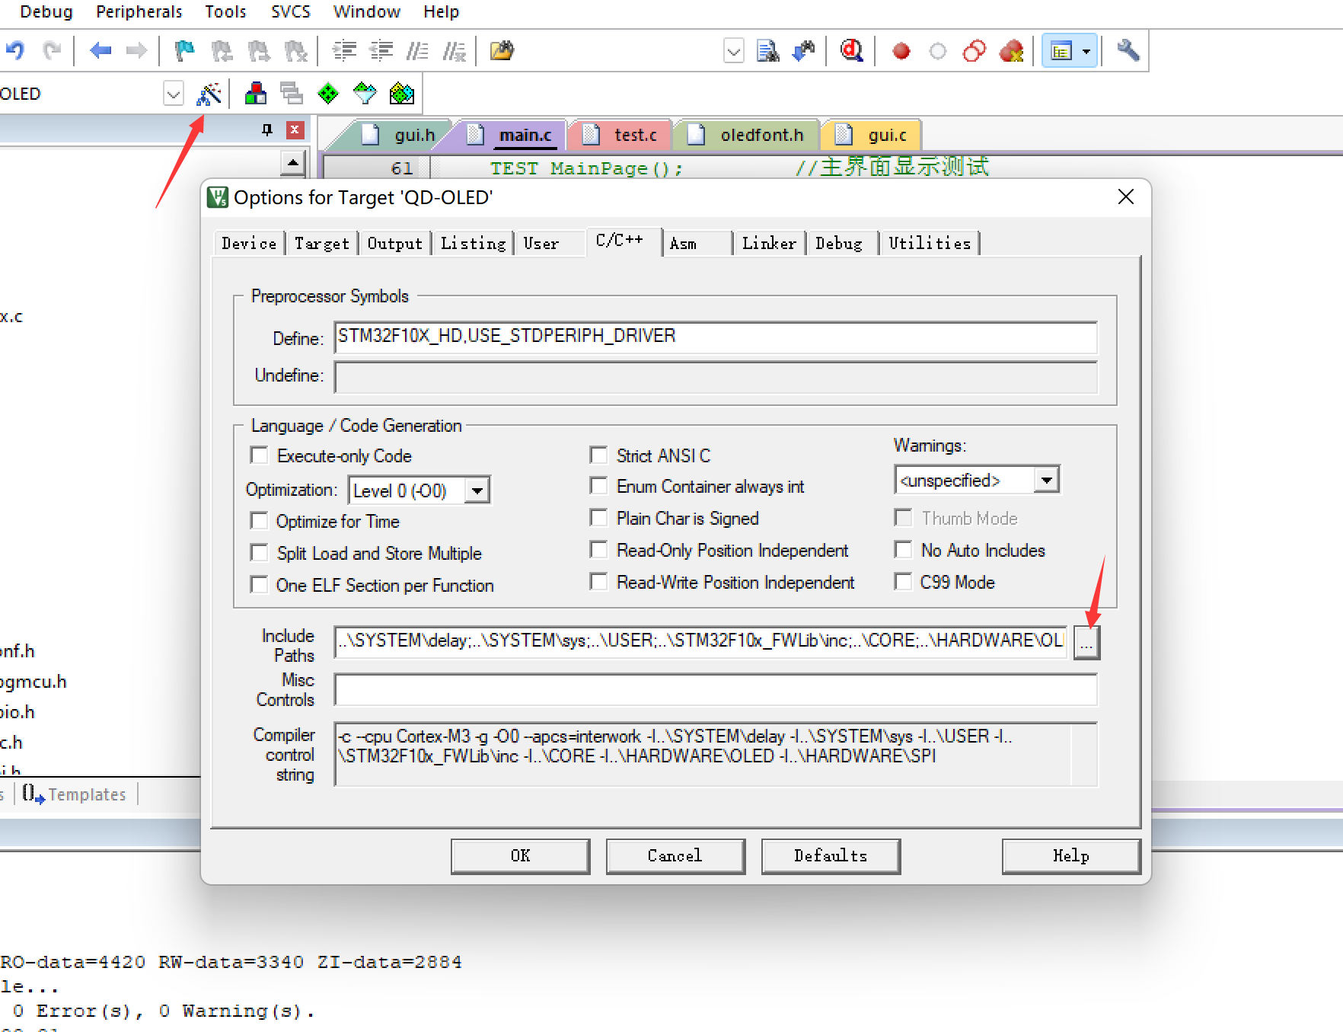The height and width of the screenshot is (1032, 1343).
Task: Open the target selection dropdown near OLED
Action: 173,93
